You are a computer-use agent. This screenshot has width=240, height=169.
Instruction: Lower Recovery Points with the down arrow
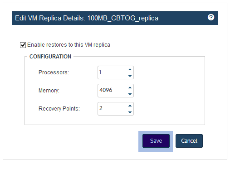130,112
